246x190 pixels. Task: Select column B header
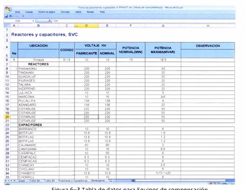point(38,25)
